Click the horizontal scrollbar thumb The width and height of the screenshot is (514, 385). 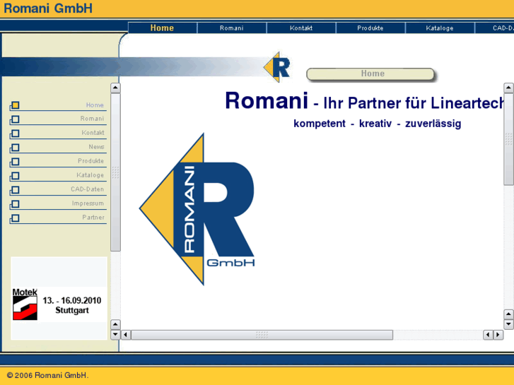[x=262, y=335]
